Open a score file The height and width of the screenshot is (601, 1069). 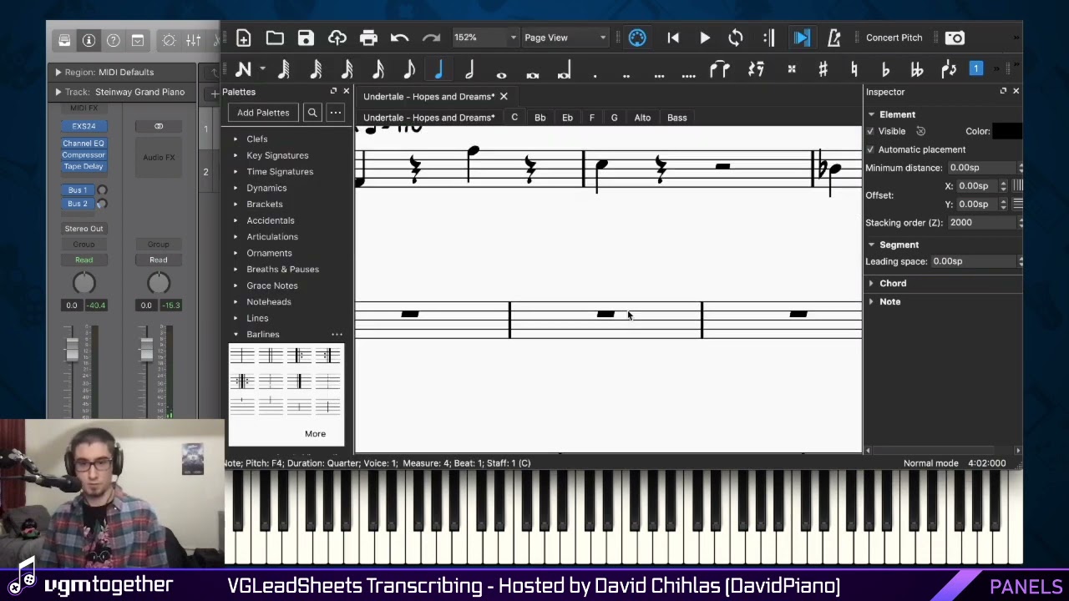tap(275, 38)
